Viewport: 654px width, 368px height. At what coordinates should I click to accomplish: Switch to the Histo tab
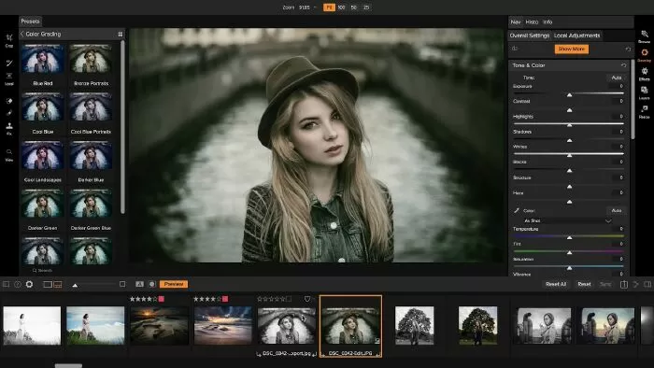532,21
